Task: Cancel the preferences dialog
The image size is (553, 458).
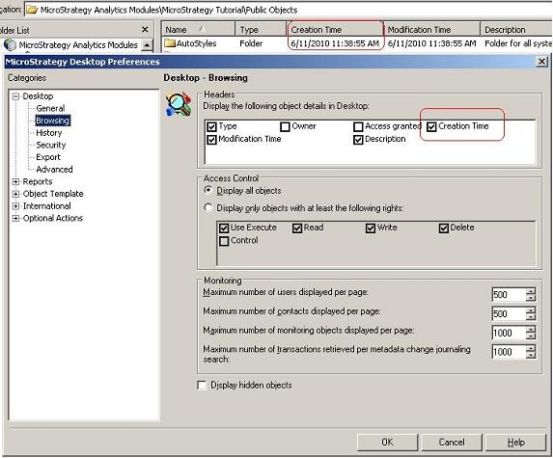Action: coord(451,443)
